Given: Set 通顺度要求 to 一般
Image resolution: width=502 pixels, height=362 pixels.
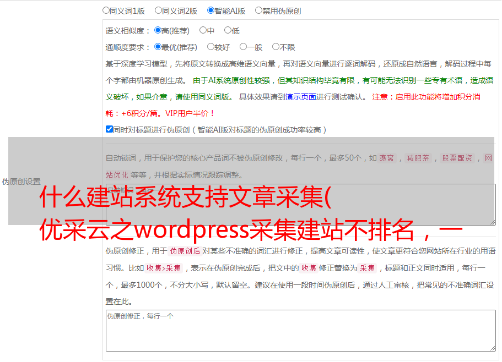Looking at the screenshot, I should [244, 47].
